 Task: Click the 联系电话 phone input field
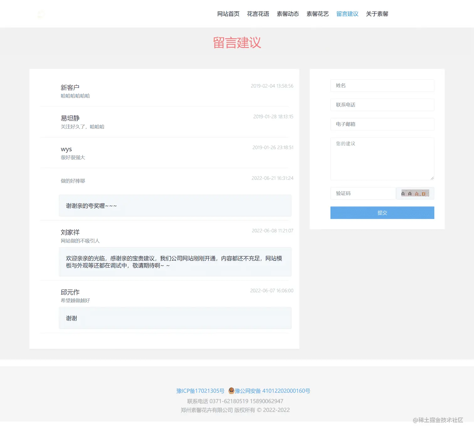point(382,105)
